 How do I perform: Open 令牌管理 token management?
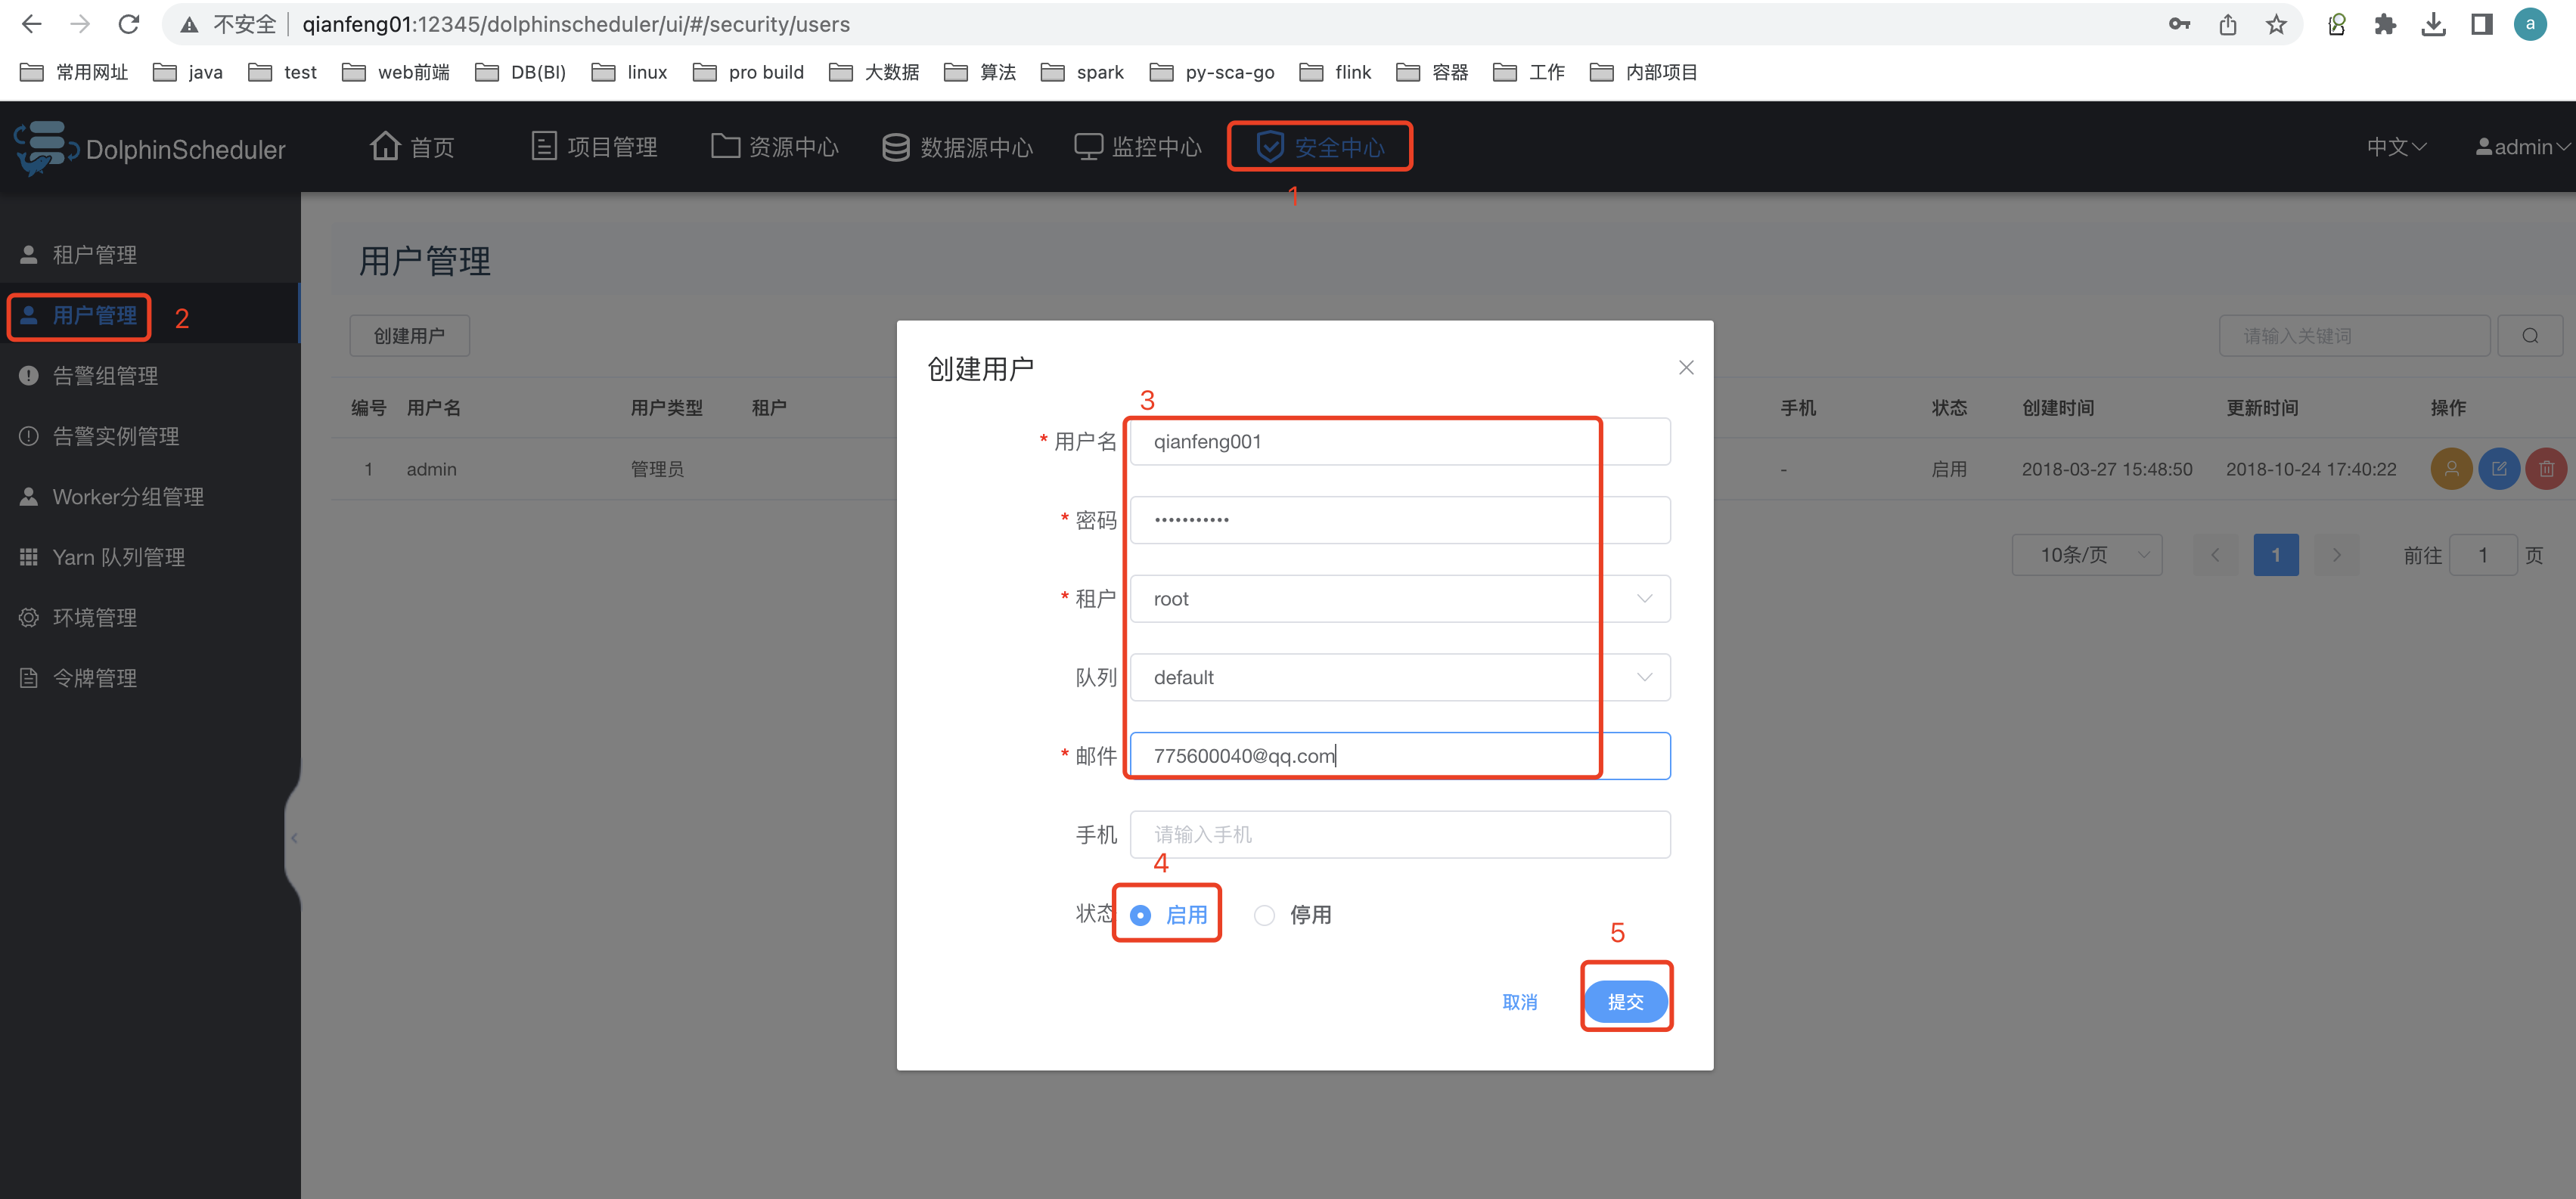tap(94, 677)
